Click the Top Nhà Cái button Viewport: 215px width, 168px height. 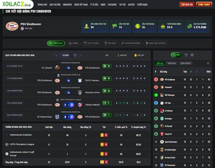pyautogui.click(x=187, y=5)
